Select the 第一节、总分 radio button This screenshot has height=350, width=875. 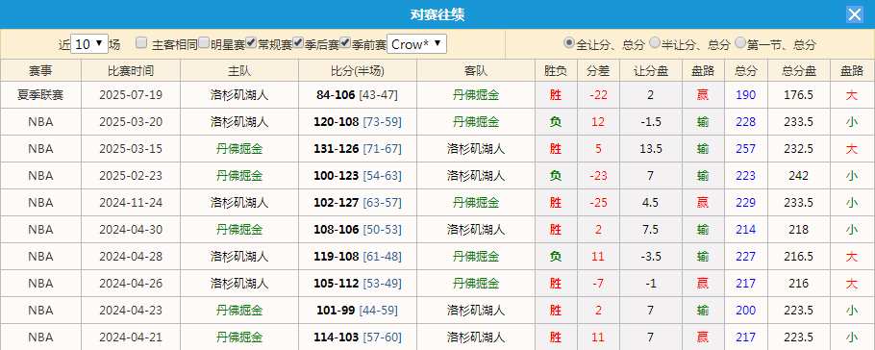coord(740,42)
